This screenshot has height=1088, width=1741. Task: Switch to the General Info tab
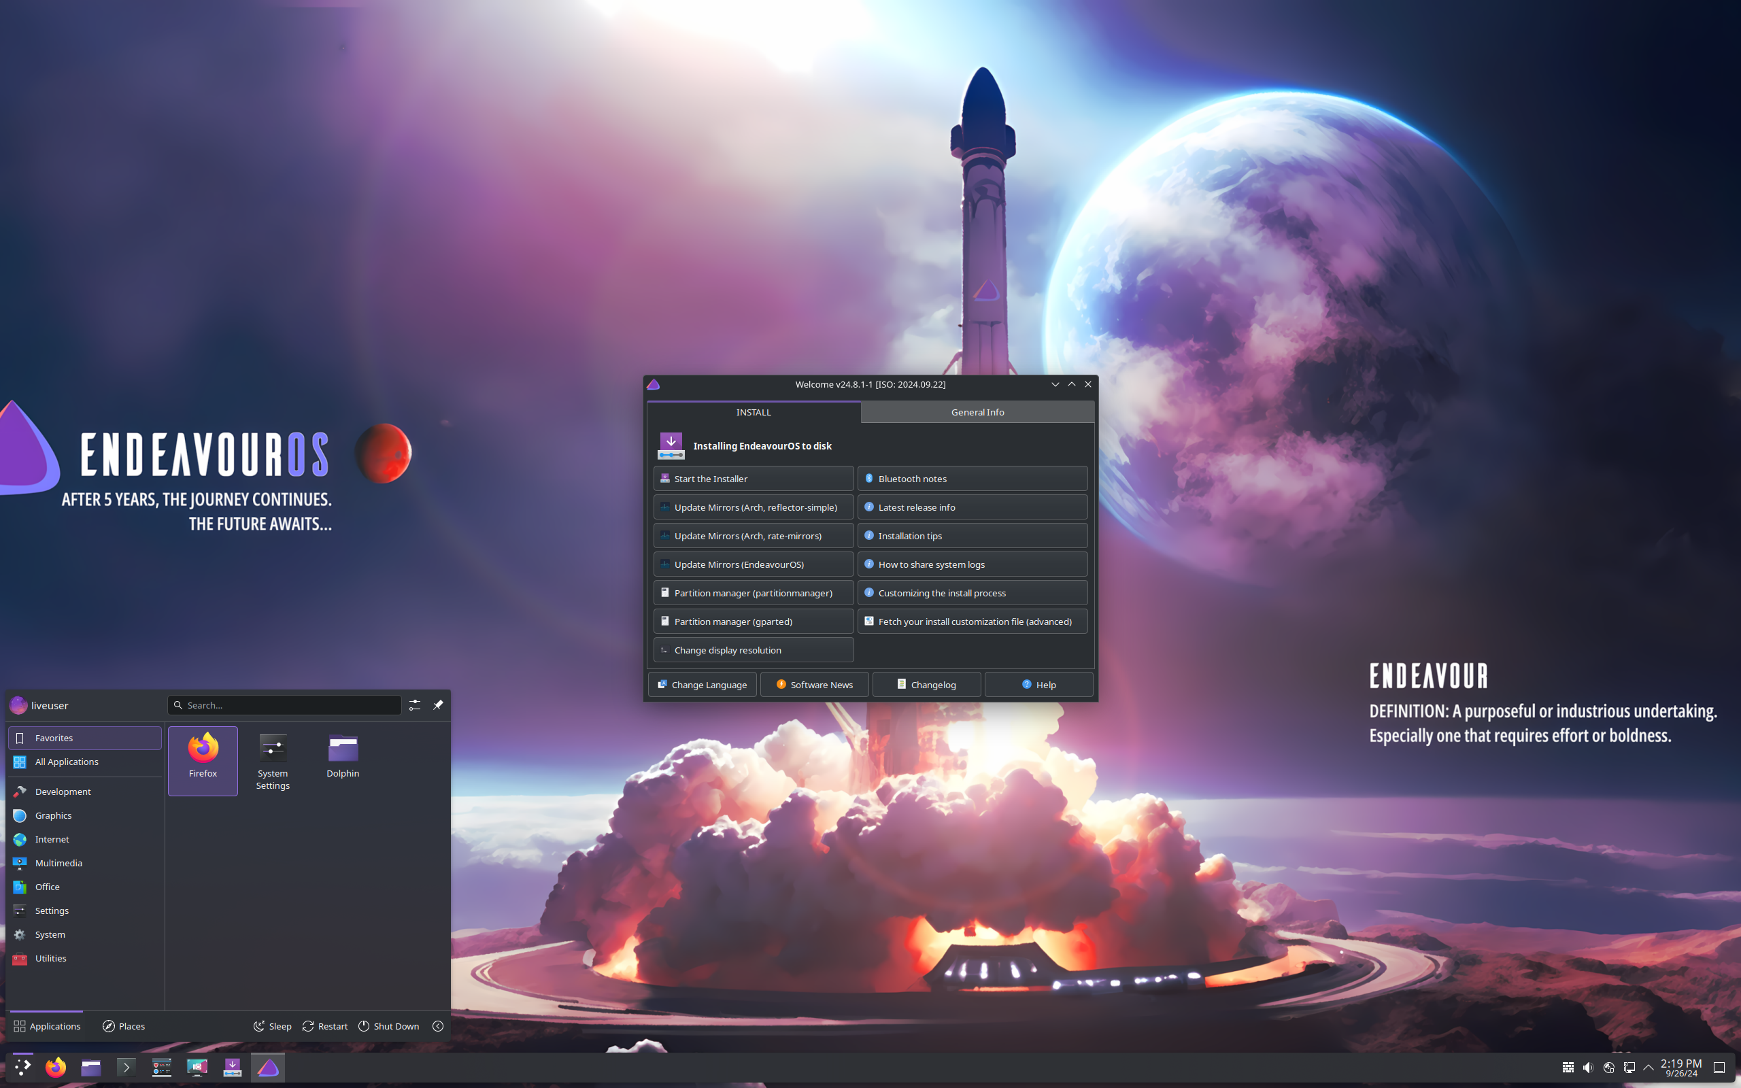tap(977, 411)
